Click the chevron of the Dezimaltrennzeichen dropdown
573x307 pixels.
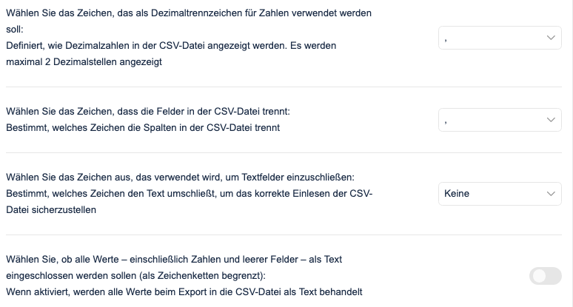(550, 38)
